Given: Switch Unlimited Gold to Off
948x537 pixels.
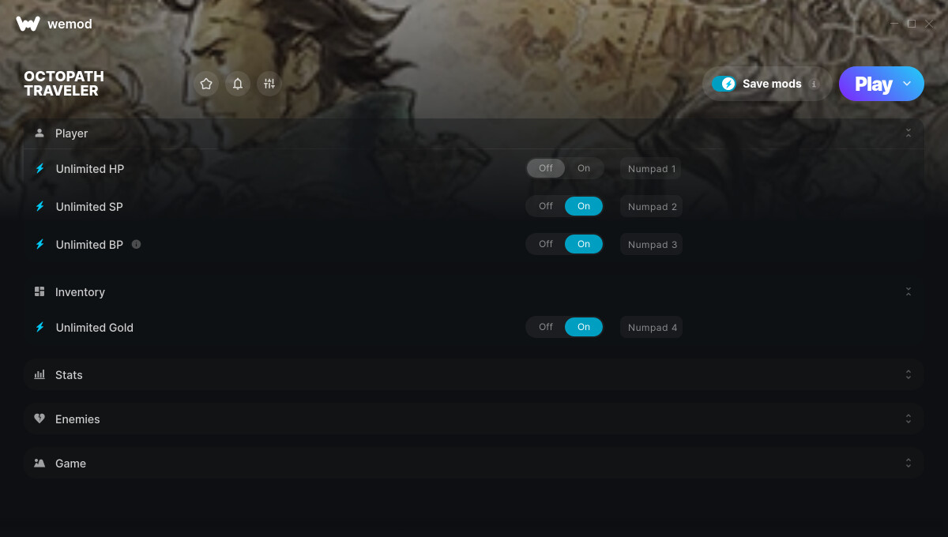Looking at the screenshot, I should tap(546, 327).
